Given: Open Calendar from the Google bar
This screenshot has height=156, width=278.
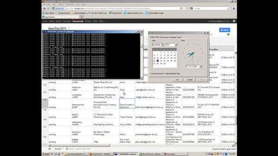Looking at the screenshot, I should coord(66,21).
